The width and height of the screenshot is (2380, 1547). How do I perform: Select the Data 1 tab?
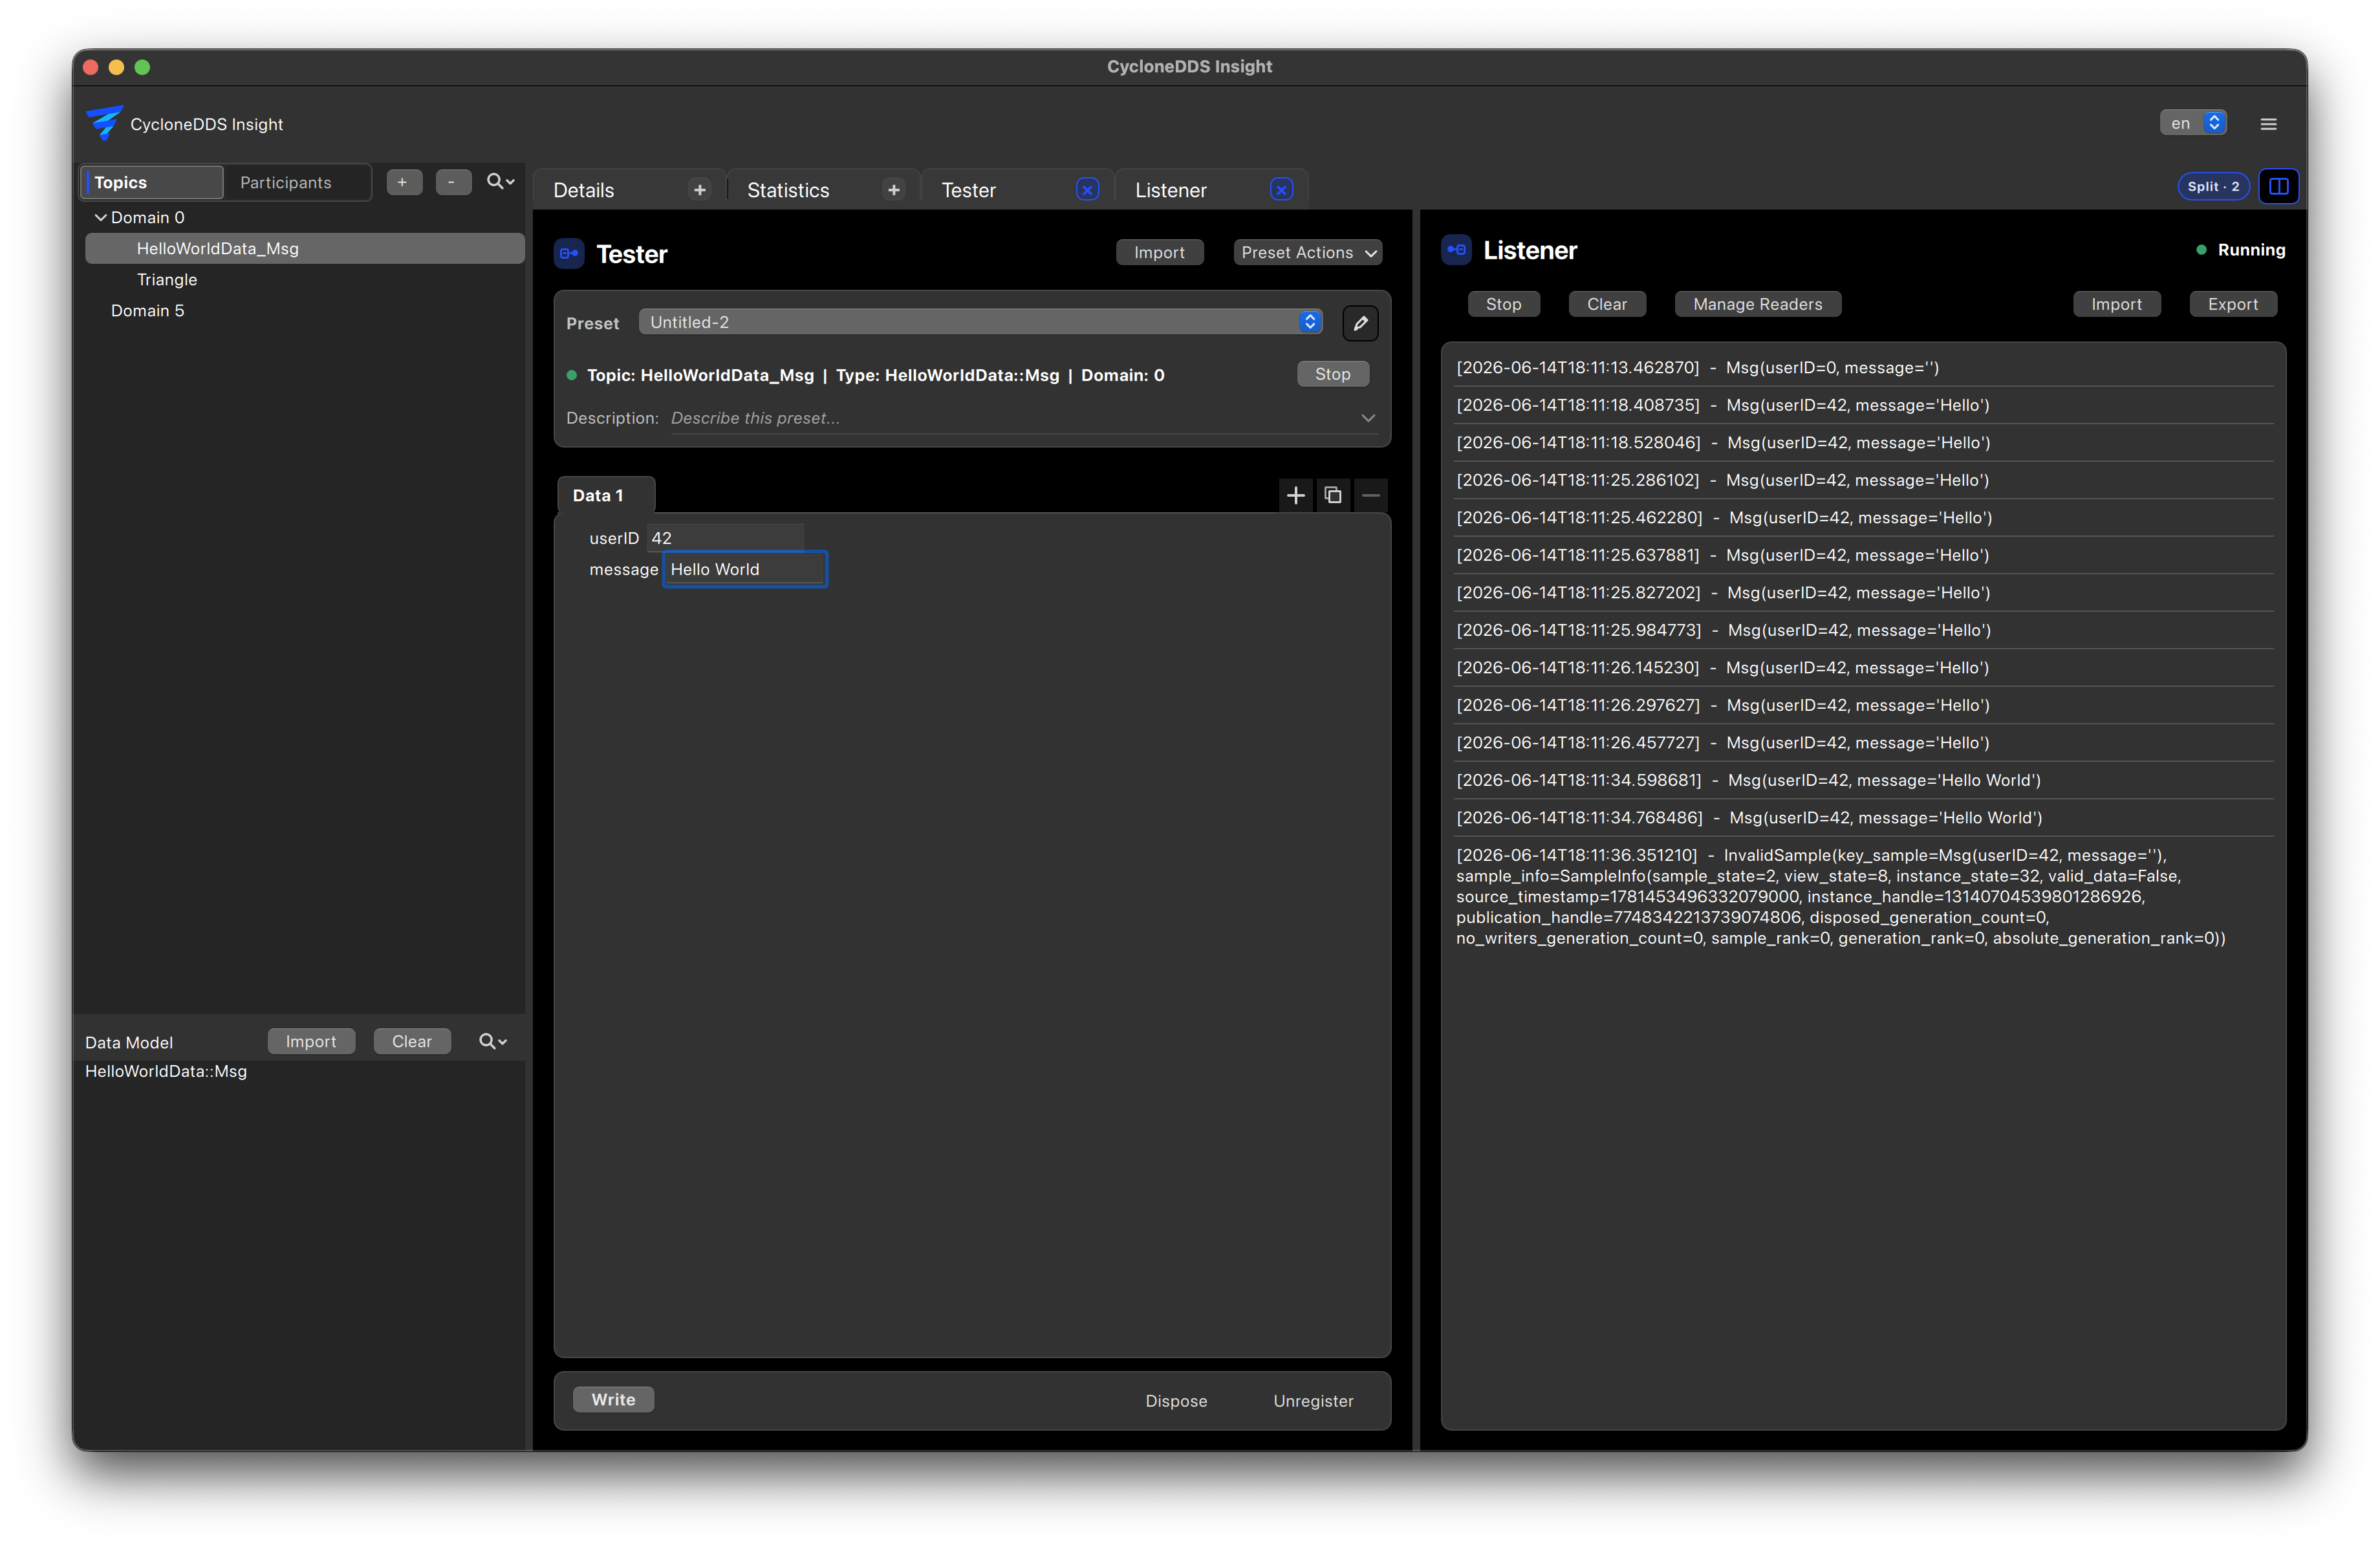coord(605,495)
